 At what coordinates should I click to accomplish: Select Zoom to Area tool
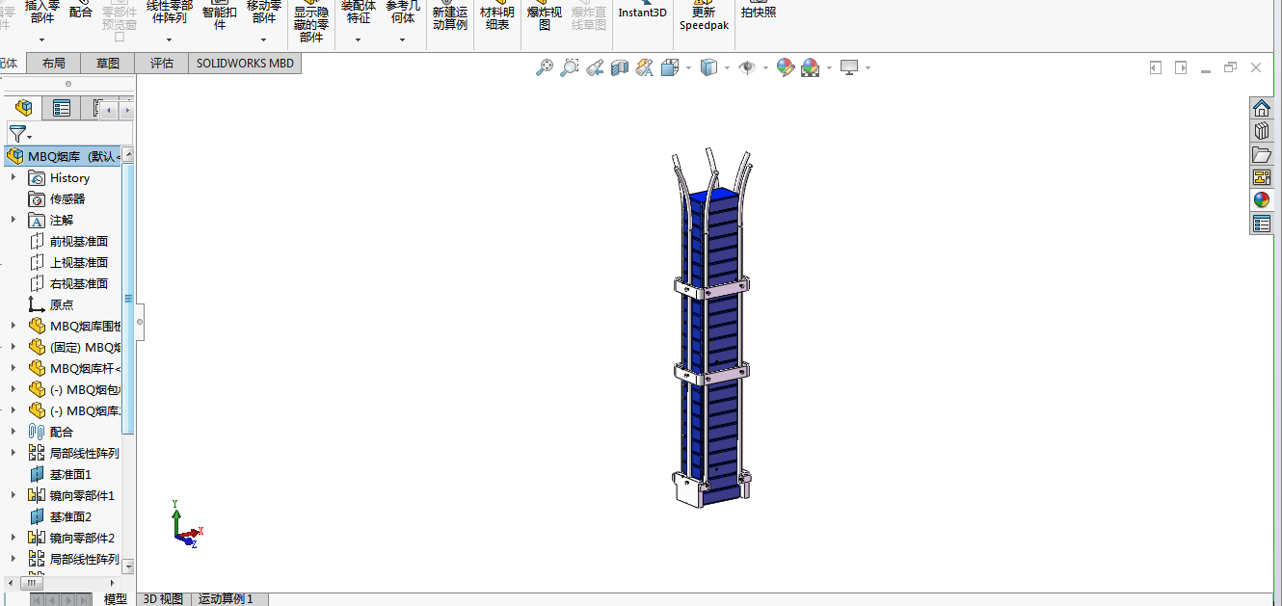click(x=570, y=67)
